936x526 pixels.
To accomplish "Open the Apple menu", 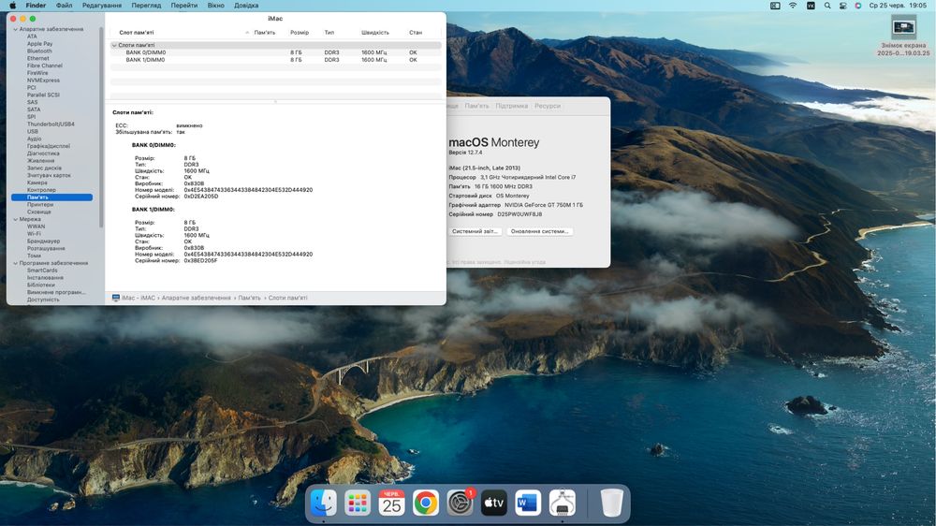I will [x=12, y=6].
